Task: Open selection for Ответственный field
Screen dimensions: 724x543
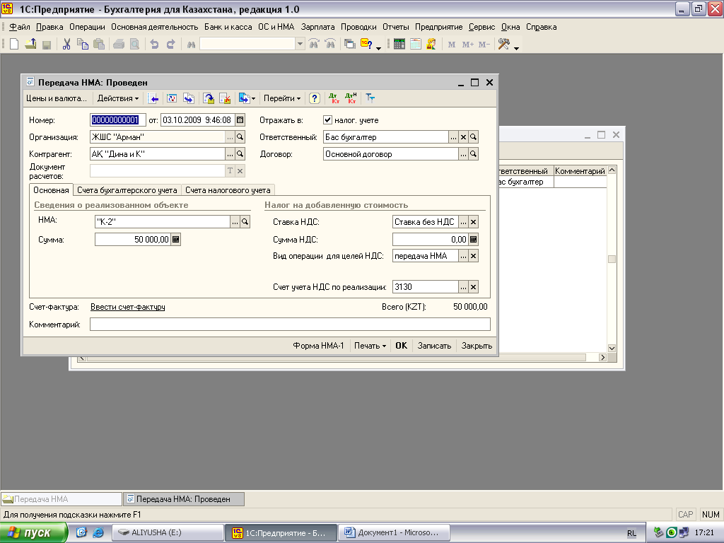Action: tap(453, 137)
